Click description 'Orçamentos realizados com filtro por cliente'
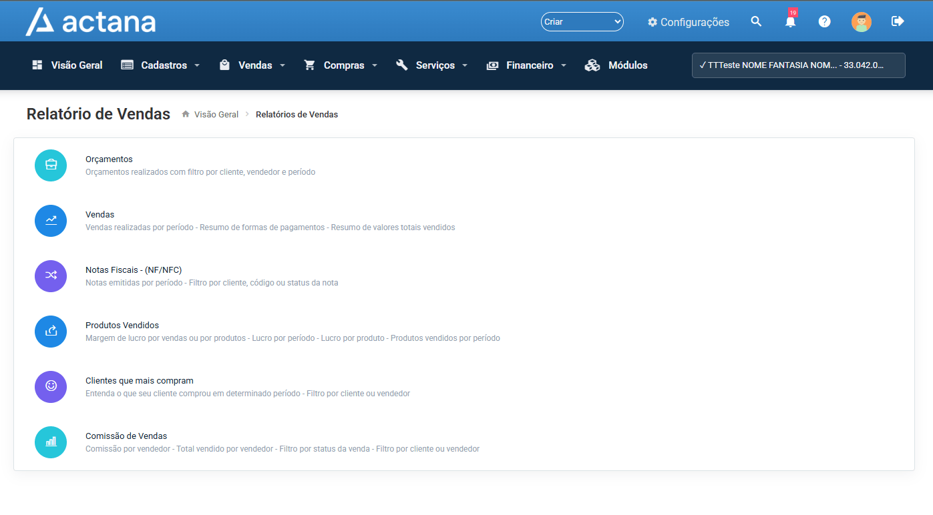 point(200,172)
